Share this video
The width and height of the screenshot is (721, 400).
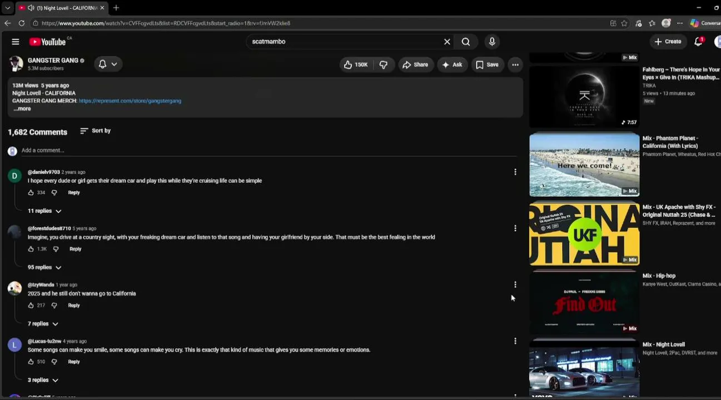pyautogui.click(x=415, y=64)
